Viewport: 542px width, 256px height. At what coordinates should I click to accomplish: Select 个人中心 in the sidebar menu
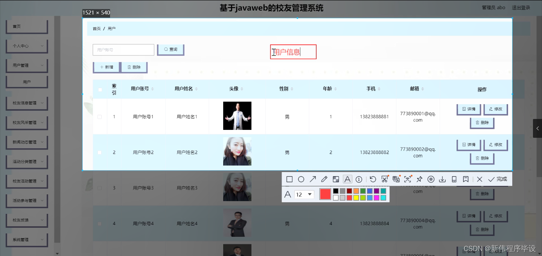click(x=26, y=46)
